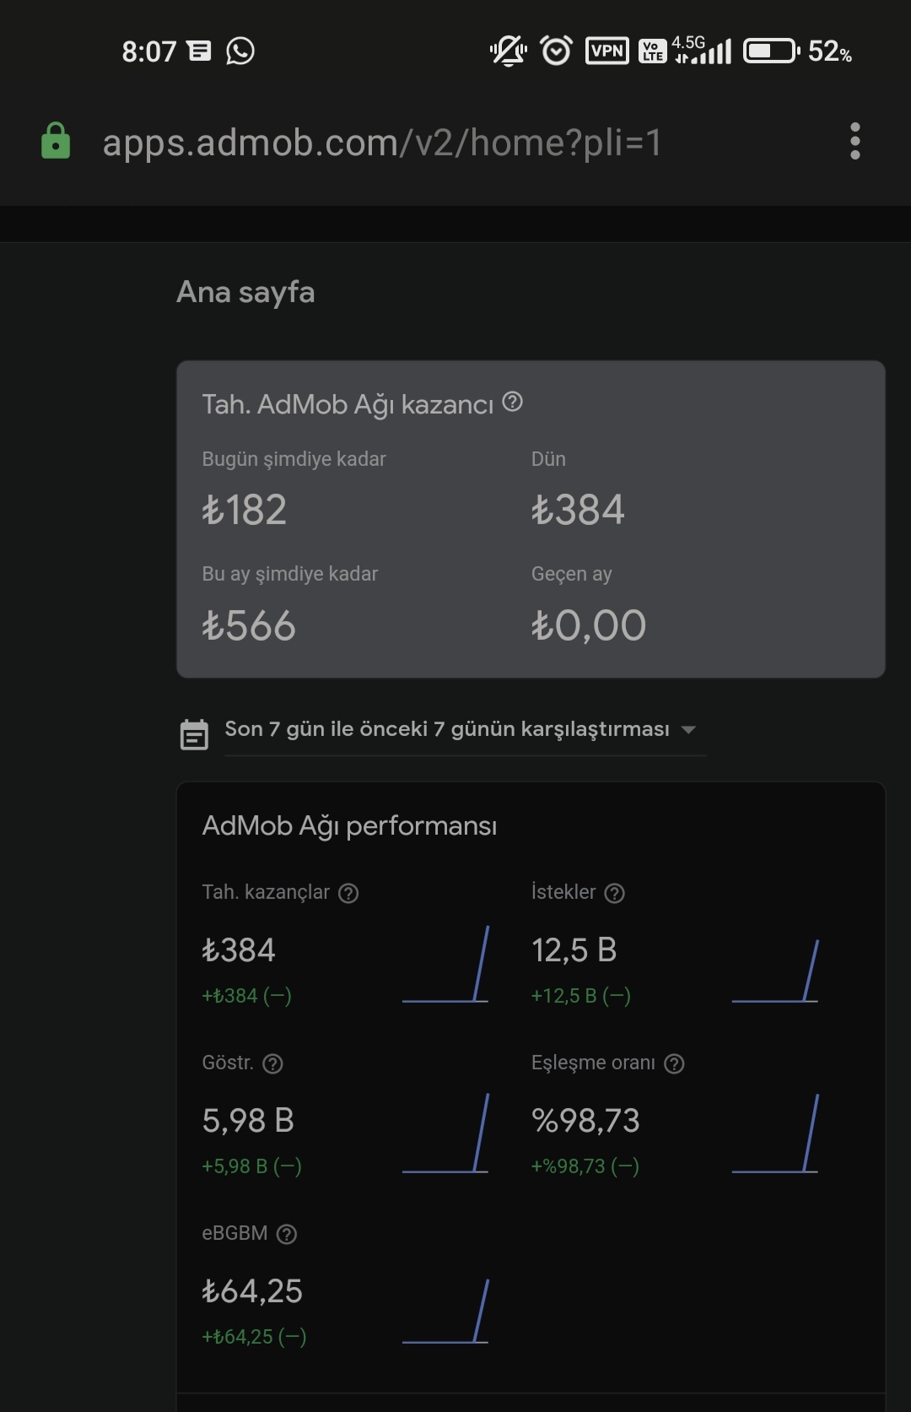The image size is (911, 1412).
Task: Open help for Tah. AdMob Ağı kazancı
Action: [x=512, y=402]
